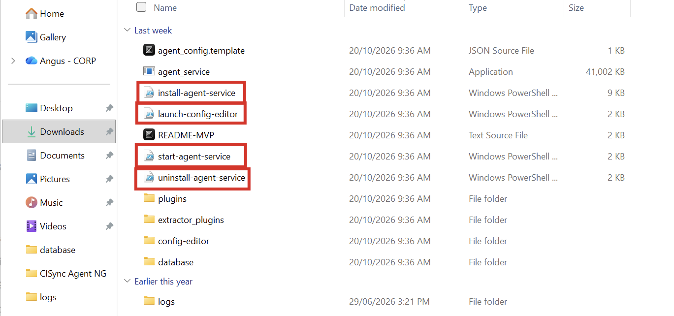674x316 pixels.
Task: Open the database folder in the sidebar
Action: click(50, 250)
